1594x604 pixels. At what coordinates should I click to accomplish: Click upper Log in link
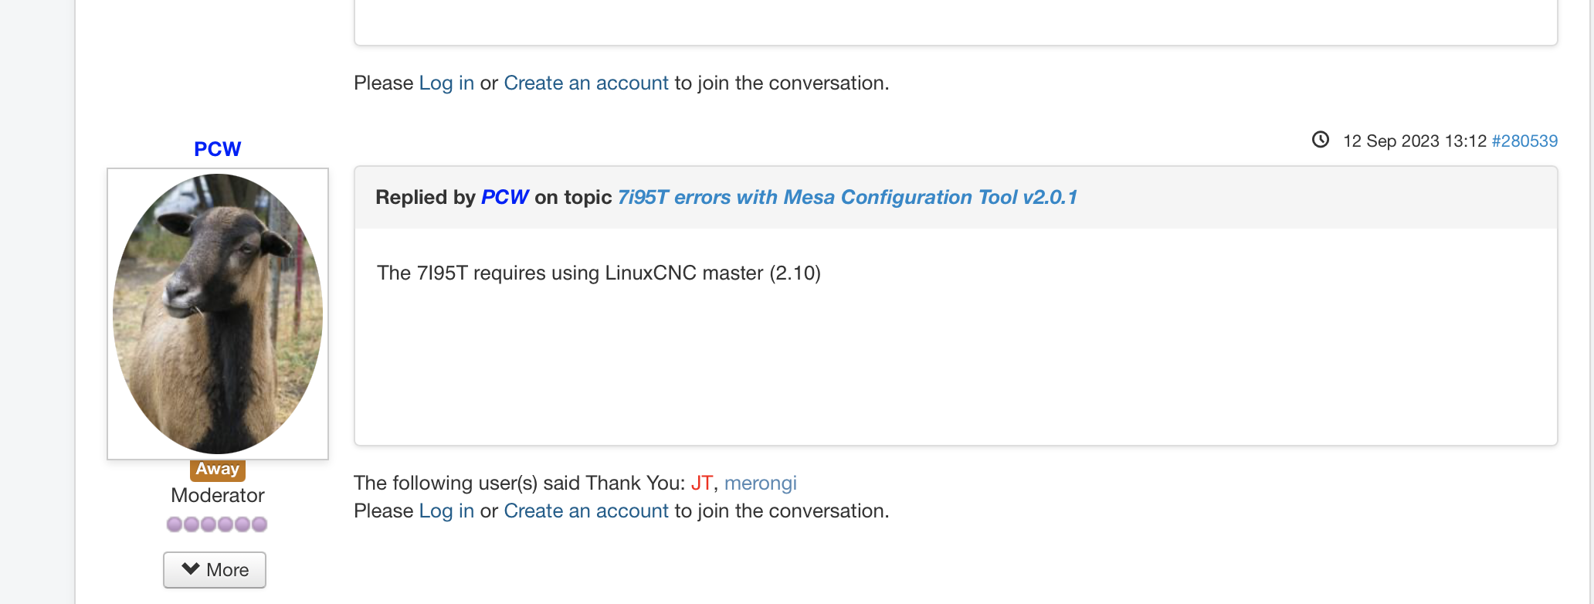click(x=446, y=83)
